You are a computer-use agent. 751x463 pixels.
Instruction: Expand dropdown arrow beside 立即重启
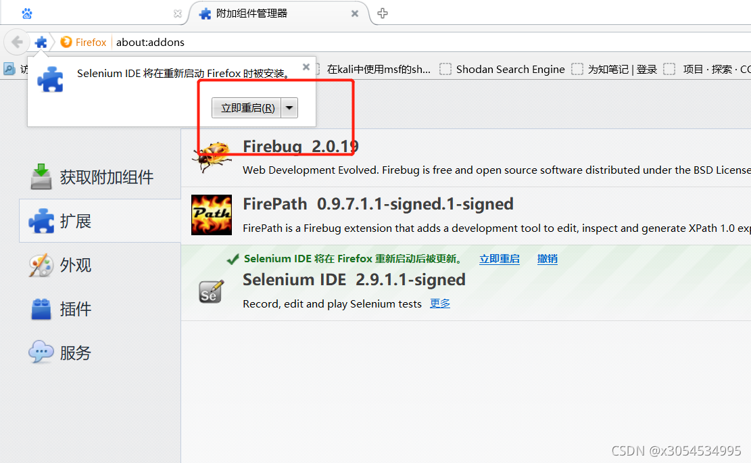(x=289, y=107)
